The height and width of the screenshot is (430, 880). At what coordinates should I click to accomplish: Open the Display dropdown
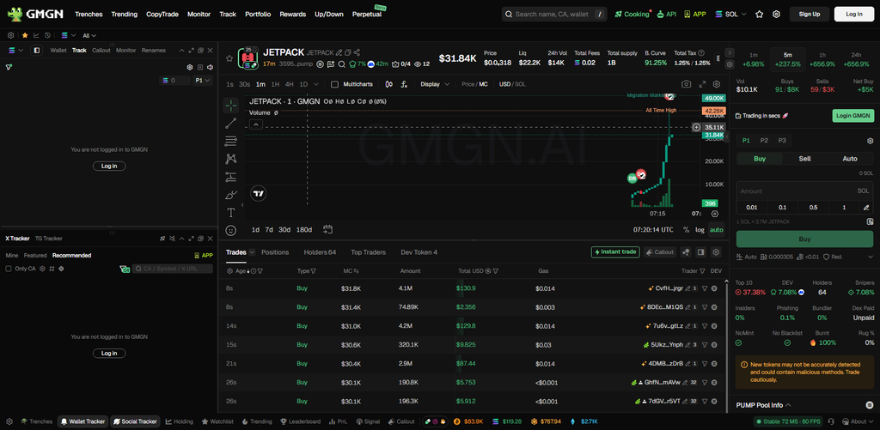tap(435, 84)
